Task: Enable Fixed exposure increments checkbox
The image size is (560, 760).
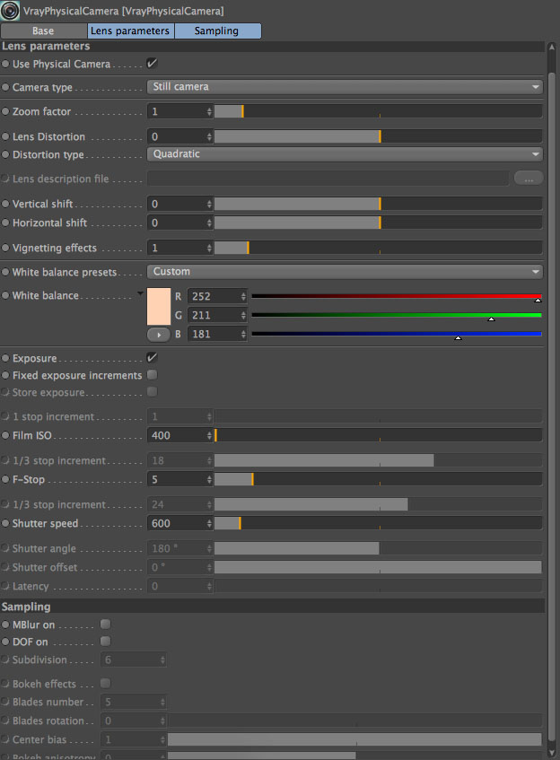Action: 152,375
